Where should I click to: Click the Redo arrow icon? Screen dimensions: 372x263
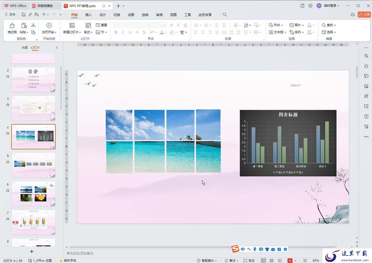(54, 15)
